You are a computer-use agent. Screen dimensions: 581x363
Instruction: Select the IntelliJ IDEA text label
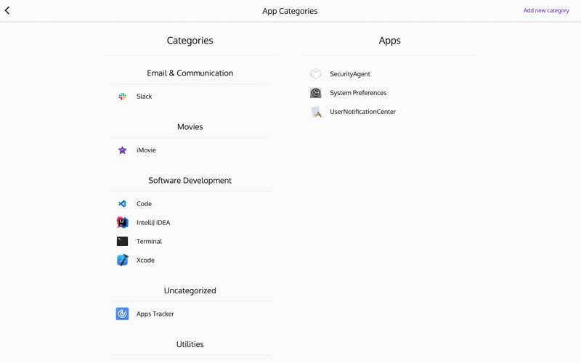(153, 223)
